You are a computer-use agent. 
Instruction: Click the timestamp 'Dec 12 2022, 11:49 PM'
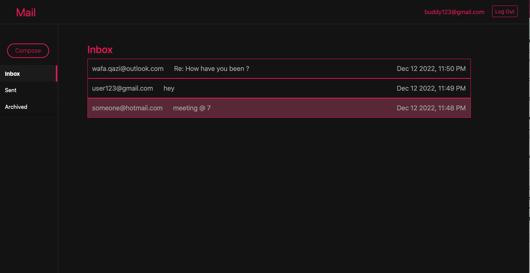pyautogui.click(x=431, y=88)
